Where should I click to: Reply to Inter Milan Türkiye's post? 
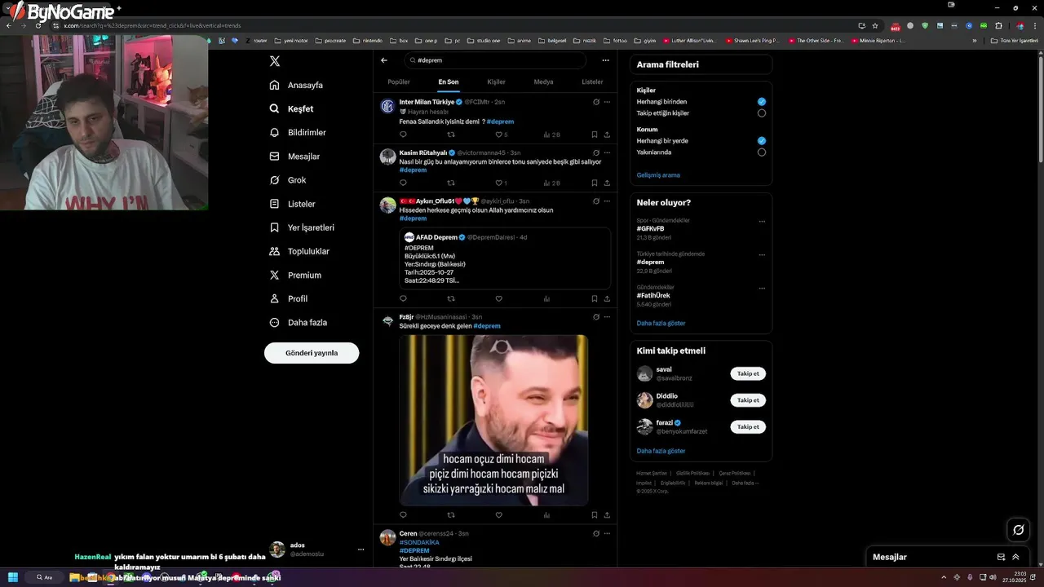click(403, 135)
